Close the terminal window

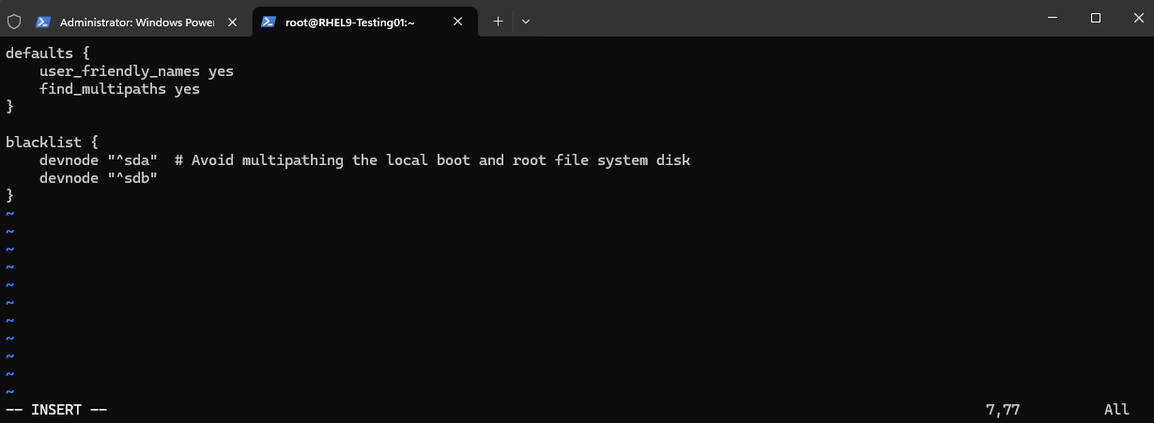(x=1134, y=18)
